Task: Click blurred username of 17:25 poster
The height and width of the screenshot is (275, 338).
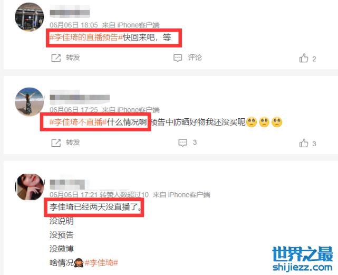Action: pyautogui.click(x=80, y=97)
